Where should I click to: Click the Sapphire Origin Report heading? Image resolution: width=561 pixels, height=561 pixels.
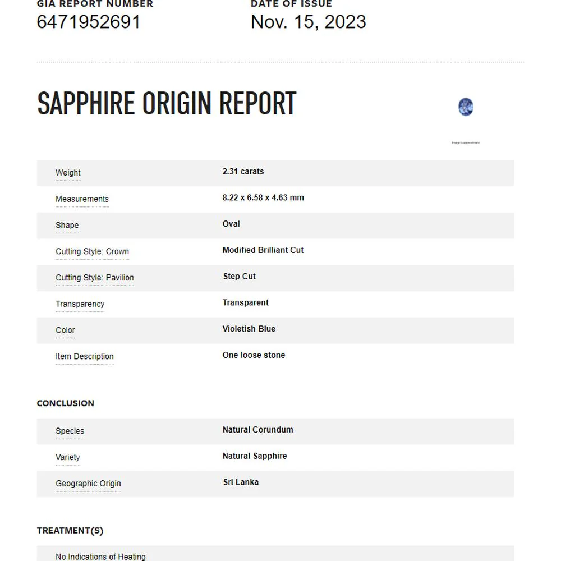167,103
